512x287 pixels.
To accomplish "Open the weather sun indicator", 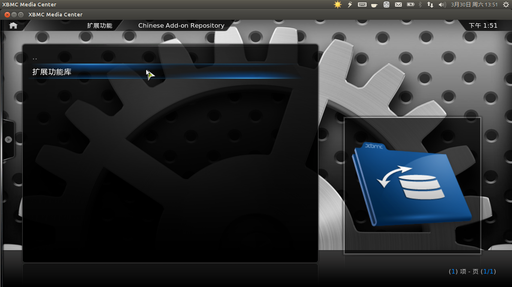I will pyautogui.click(x=338, y=4).
